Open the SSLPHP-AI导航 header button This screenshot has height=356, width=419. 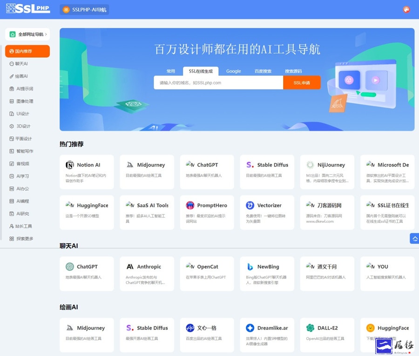point(84,10)
